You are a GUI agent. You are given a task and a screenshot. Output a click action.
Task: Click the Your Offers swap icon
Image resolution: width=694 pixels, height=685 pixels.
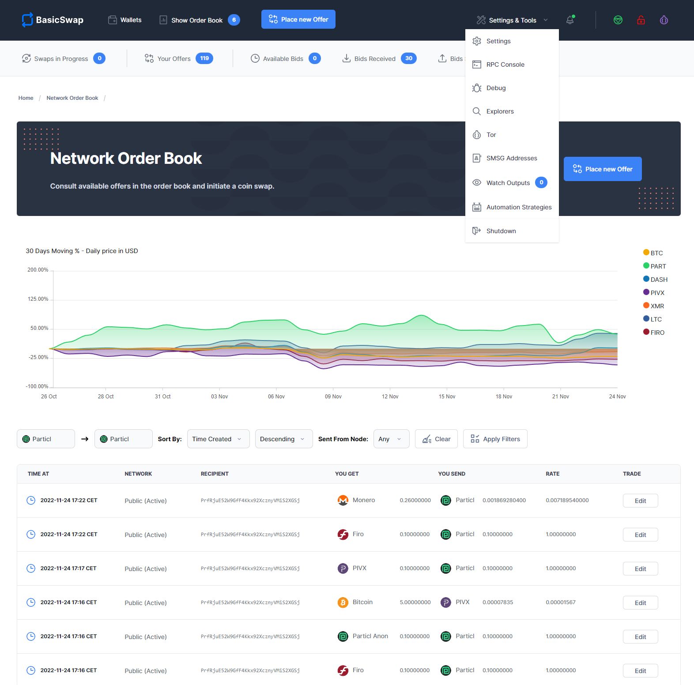click(149, 58)
